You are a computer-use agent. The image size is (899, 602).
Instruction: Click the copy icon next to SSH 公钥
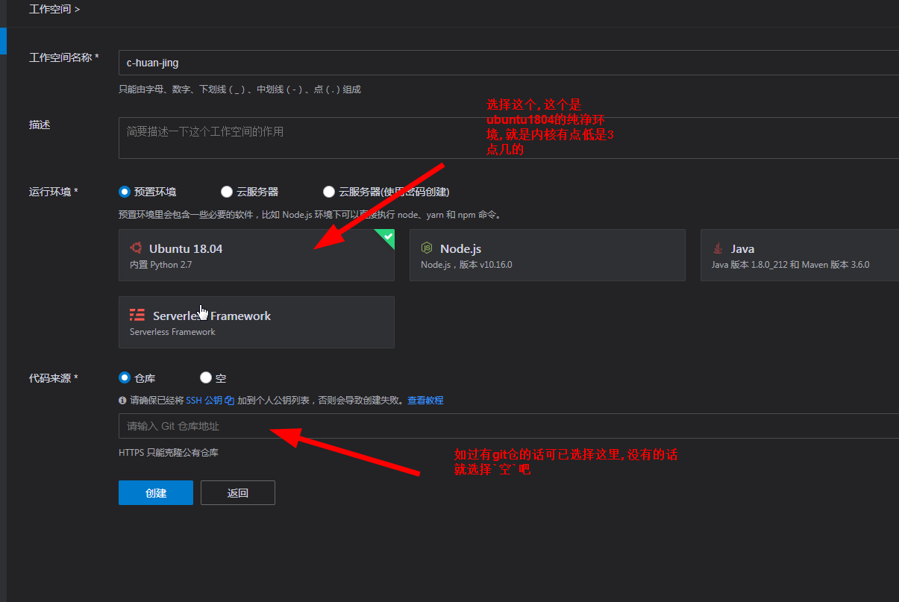coord(230,401)
